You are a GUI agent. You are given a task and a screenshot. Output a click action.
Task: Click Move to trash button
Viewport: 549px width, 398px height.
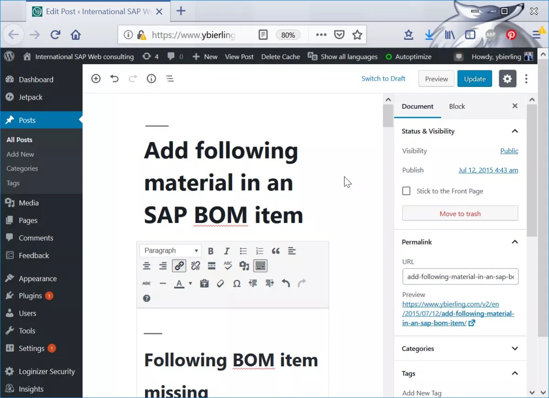460,213
